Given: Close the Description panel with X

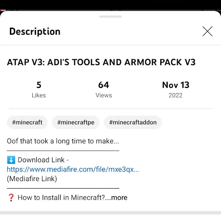Looking at the screenshot, I should click(x=207, y=31).
